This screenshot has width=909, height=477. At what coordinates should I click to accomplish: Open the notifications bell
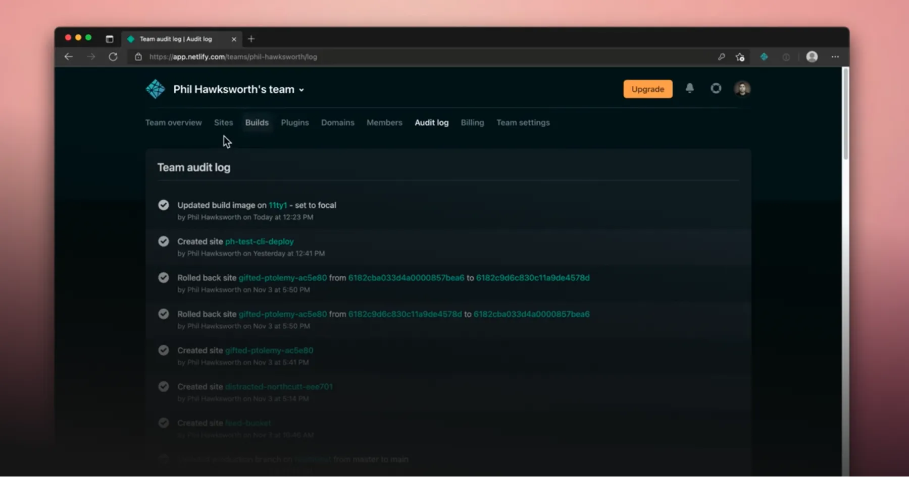tap(689, 89)
